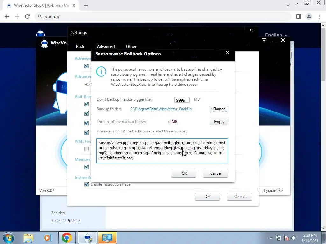Close the WiseVector StopX browser tab

point(74,6)
